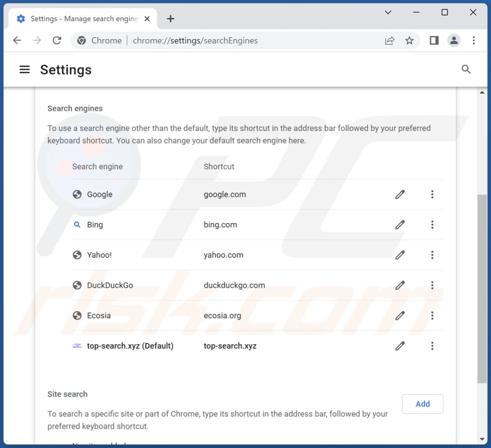Click the Search engines section heading

pos(75,108)
